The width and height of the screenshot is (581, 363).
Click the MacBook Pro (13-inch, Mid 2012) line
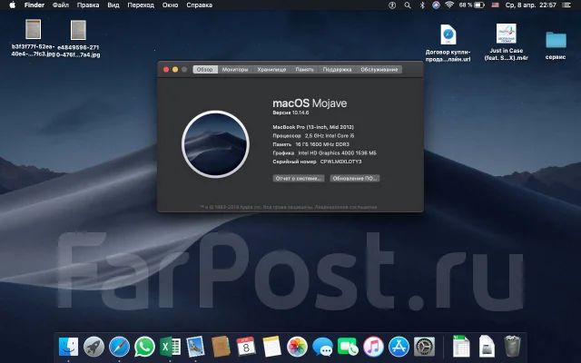click(x=313, y=127)
